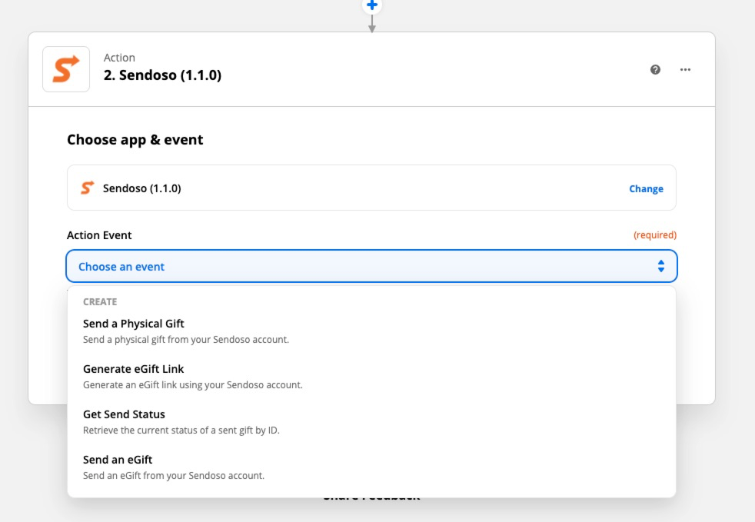Open the three-dot more options menu
This screenshot has width=755, height=522.
click(x=685, y=69)
